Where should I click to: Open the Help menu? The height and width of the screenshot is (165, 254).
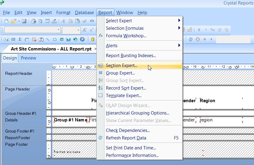(x=142, y=13)
